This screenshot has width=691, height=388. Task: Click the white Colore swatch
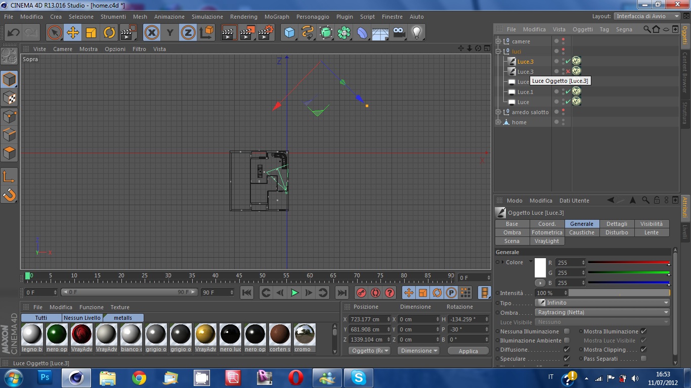pyautogui.click(x=540, y=267)
